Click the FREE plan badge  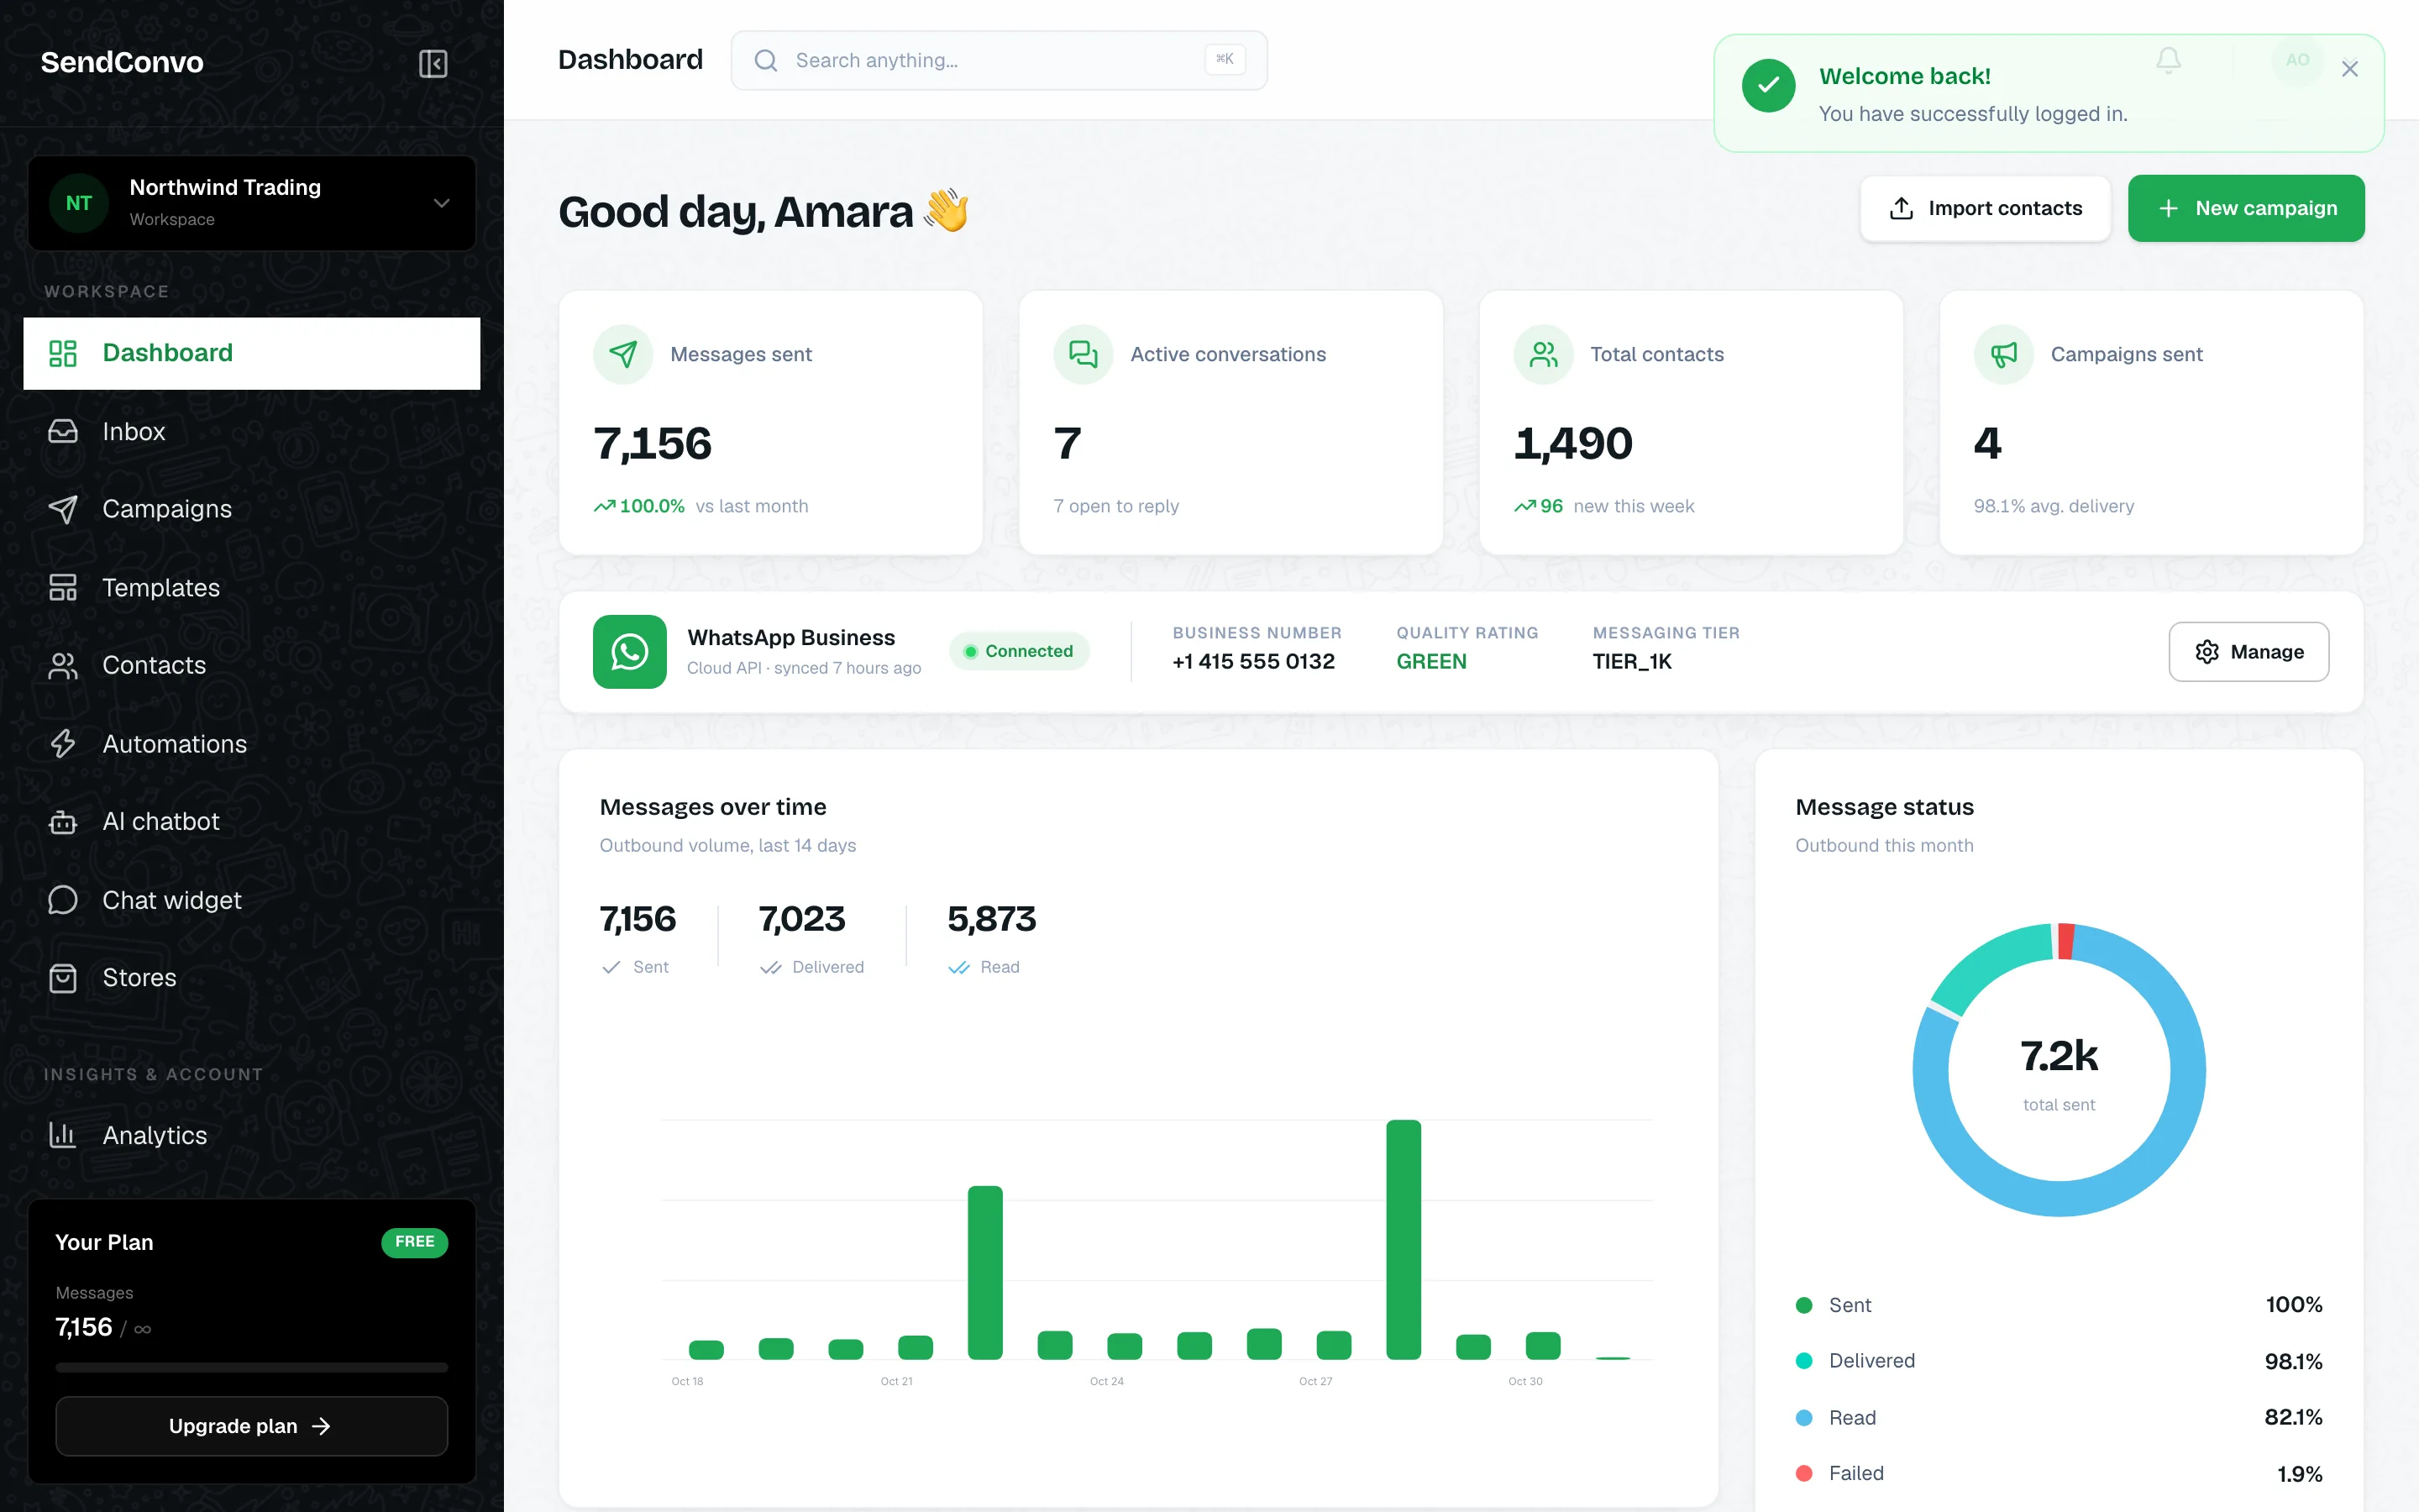(x=415, y=1242)
